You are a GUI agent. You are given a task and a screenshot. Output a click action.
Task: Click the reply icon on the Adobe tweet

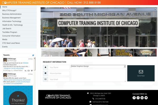(26, 71)
